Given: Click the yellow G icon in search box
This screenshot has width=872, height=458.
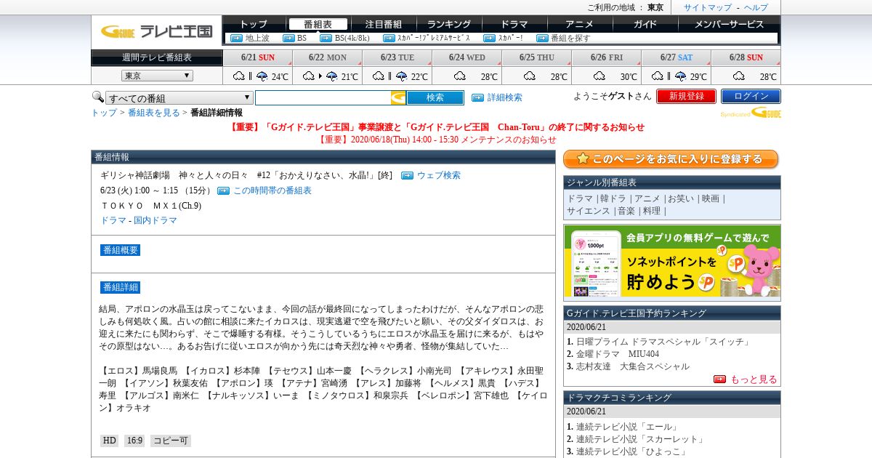Looking at the screenshot, I should pos(398,98).
